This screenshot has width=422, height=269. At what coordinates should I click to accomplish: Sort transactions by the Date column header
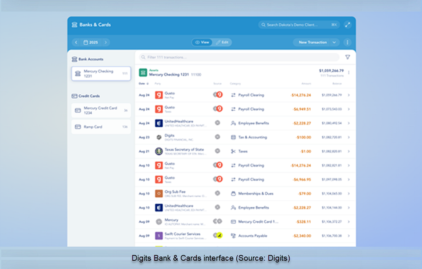[143, 83]
